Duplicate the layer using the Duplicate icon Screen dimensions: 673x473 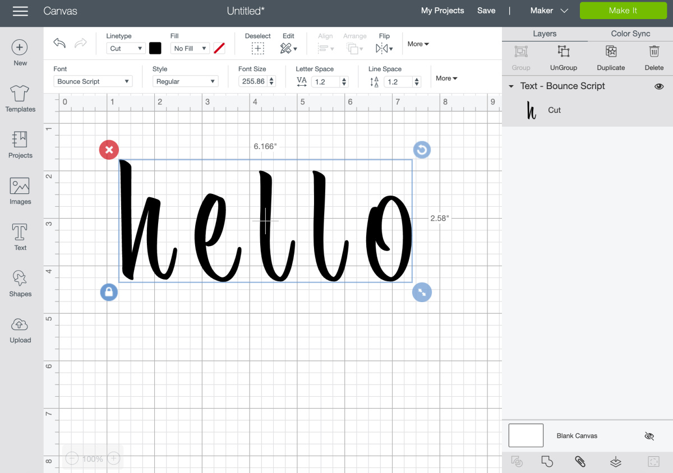click(x=610, y=56)
